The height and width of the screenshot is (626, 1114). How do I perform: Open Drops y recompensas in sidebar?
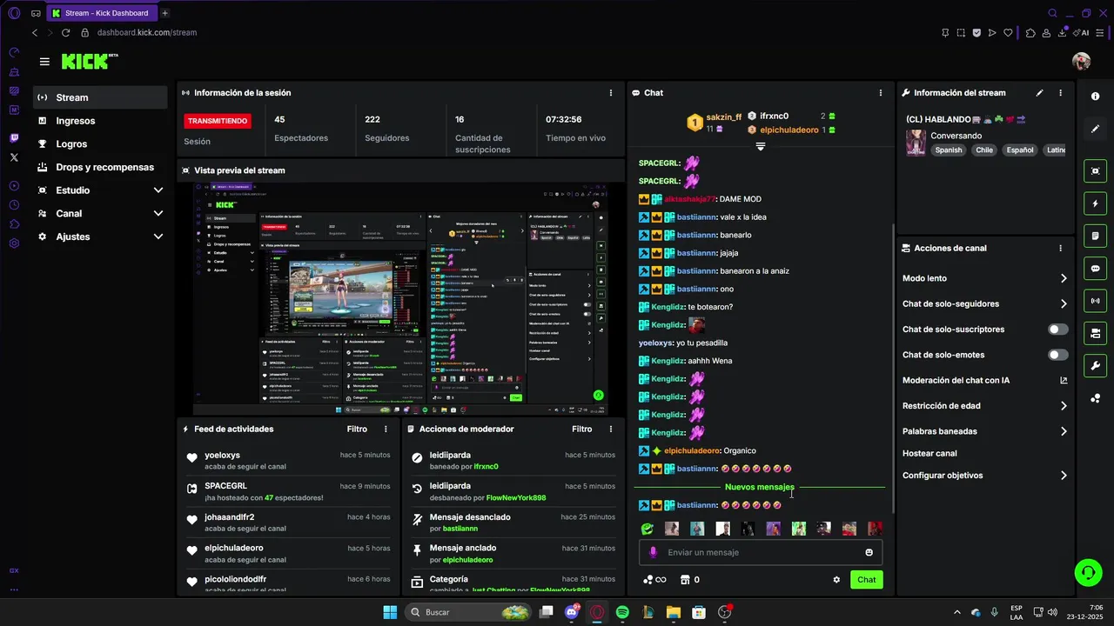click(x=100, y=167)
